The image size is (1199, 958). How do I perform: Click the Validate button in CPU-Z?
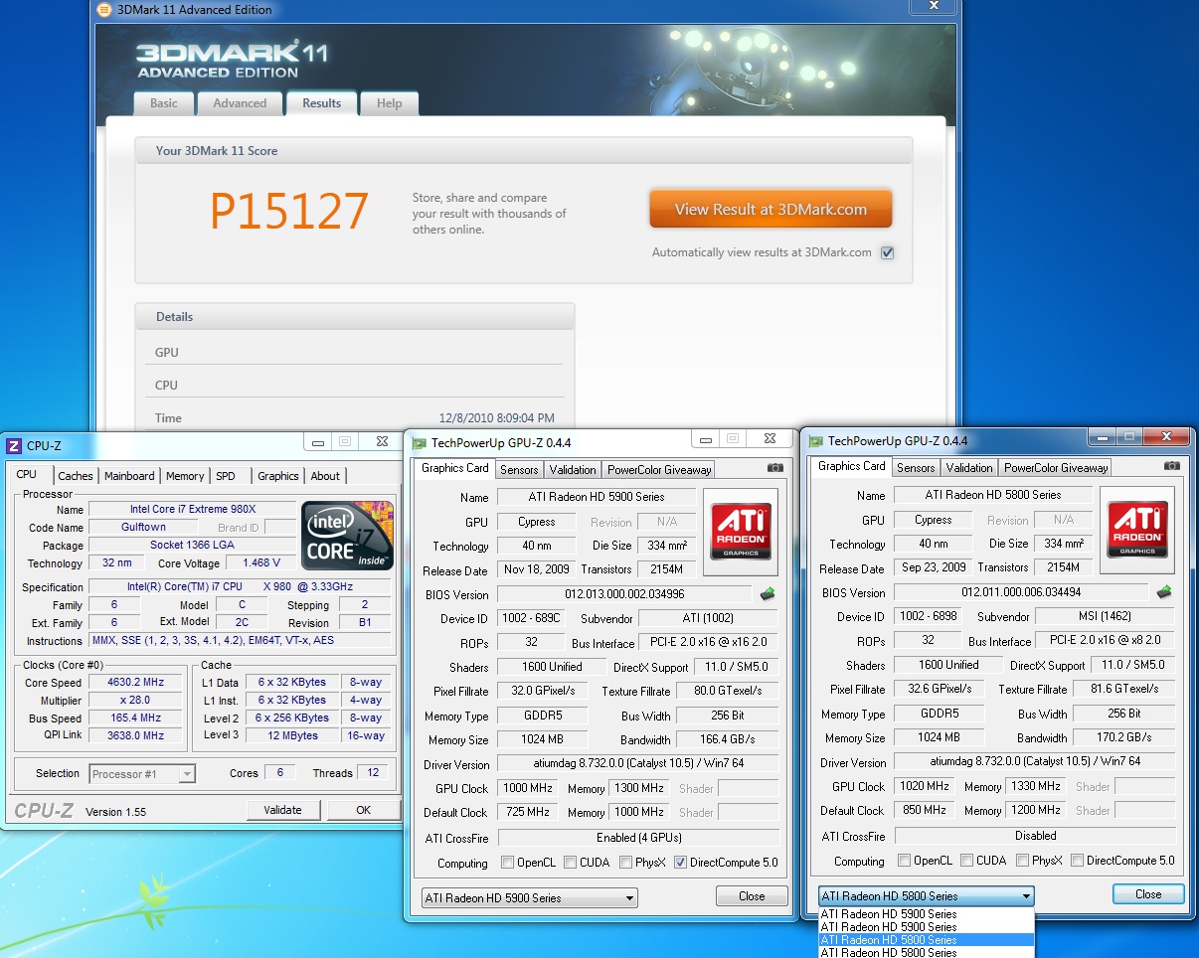pos(282,810)
